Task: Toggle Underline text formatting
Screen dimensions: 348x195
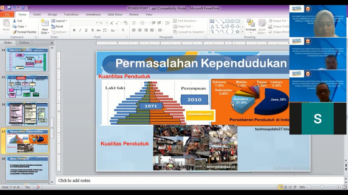Action: [x=86, y=30]
